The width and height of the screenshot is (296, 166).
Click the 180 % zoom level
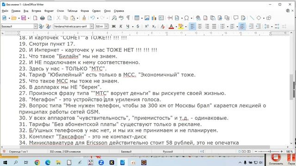(290, 152)
